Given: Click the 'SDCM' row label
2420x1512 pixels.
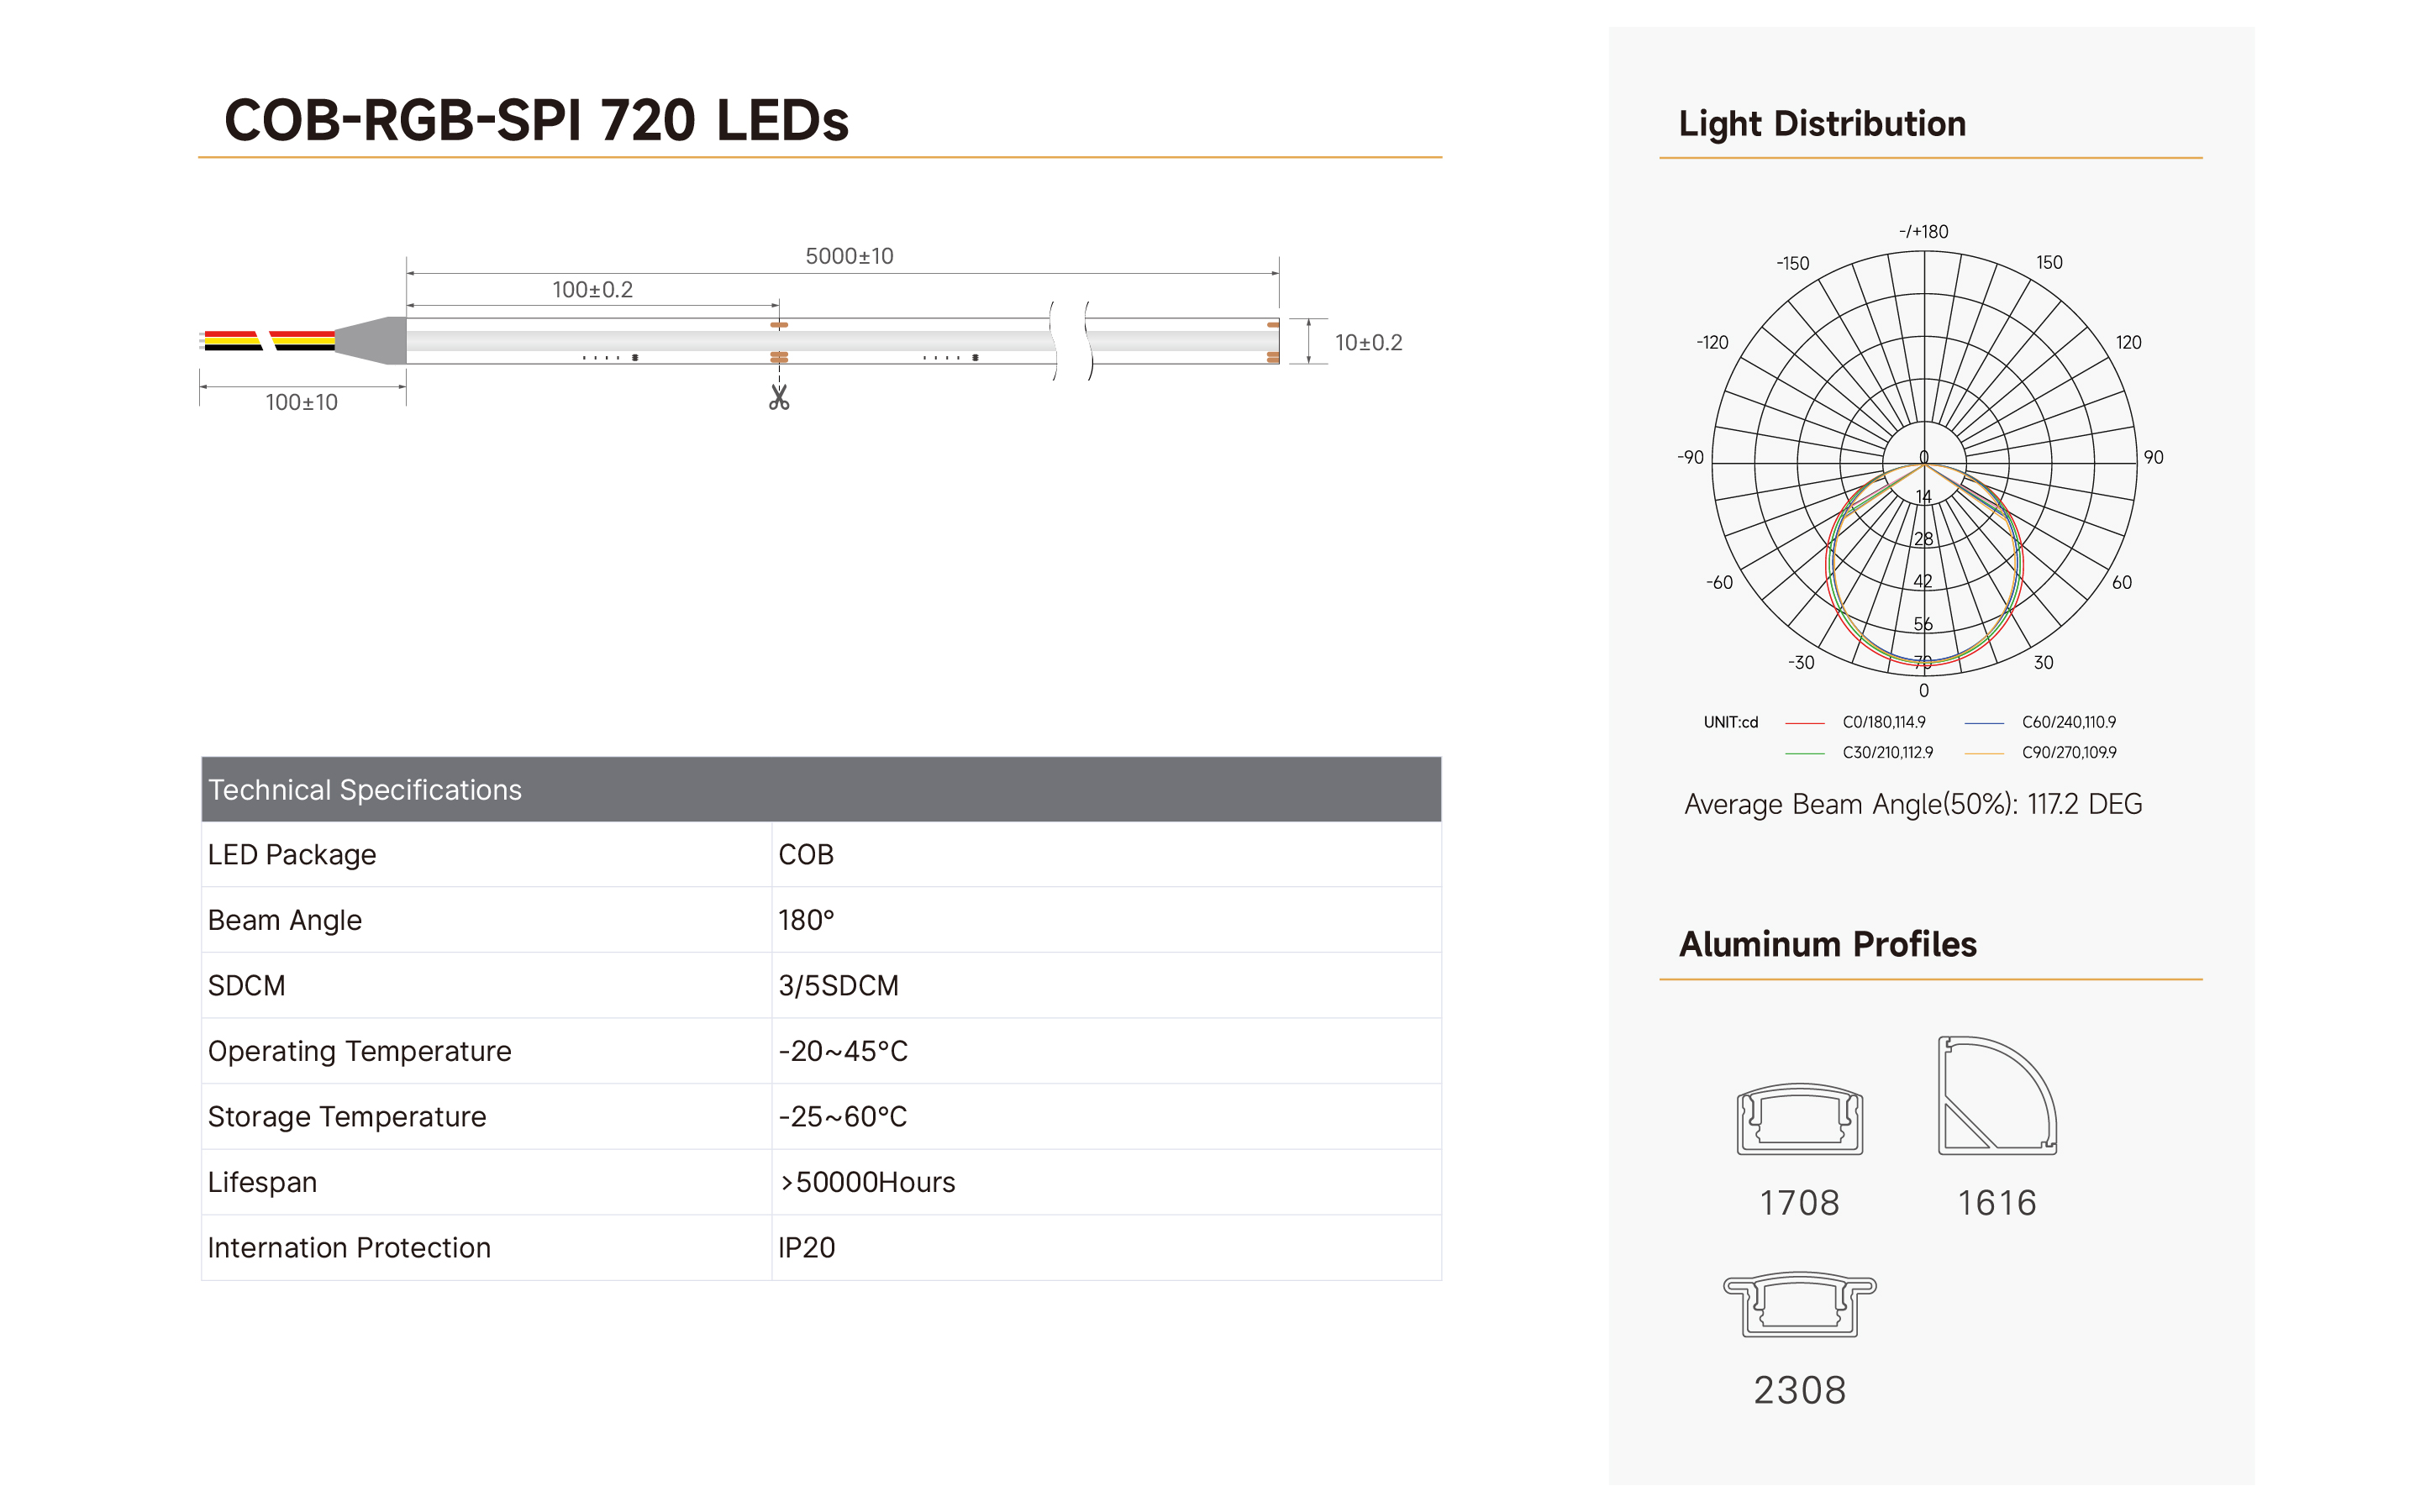Looking at the screenshot, I should (246, 986).
